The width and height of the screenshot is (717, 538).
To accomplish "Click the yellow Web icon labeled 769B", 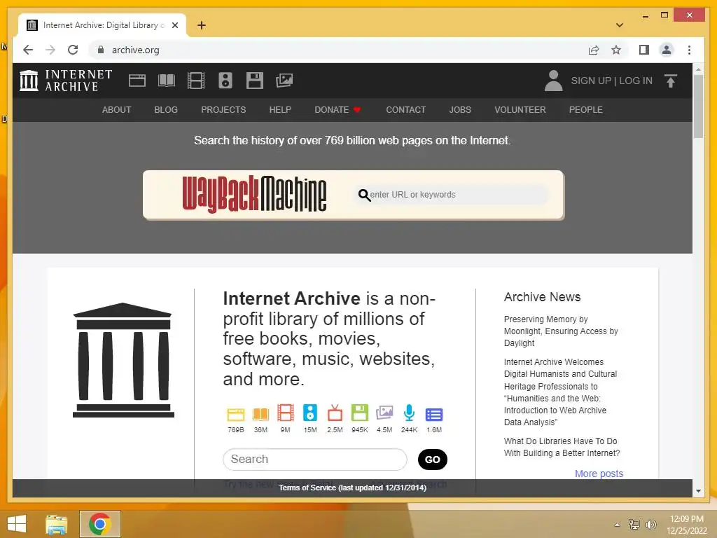I will coord(236,414).
